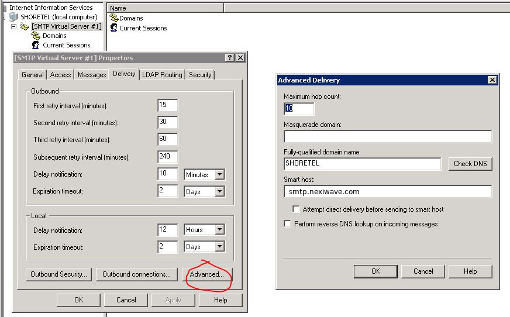Open Domains icon in the right list pane
510x317 pixels.
(114, 18)
